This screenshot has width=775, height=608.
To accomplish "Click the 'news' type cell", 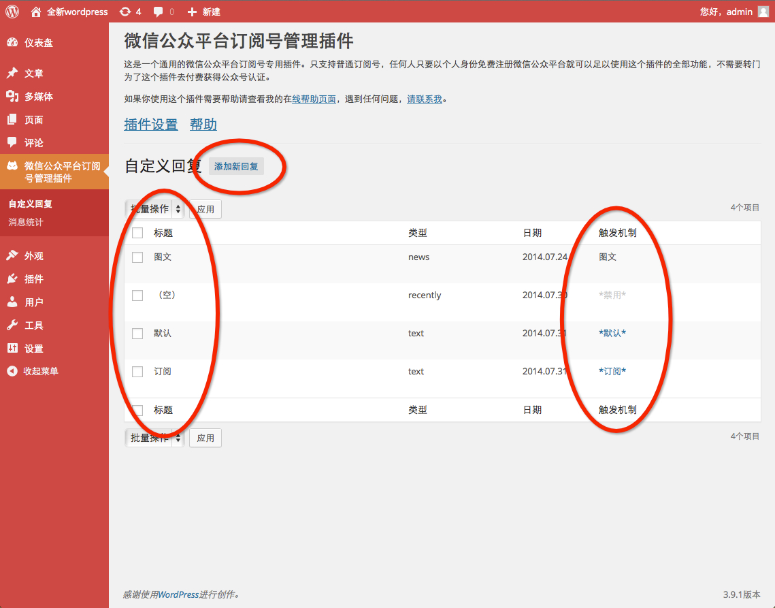I will (x=418, y=257).
